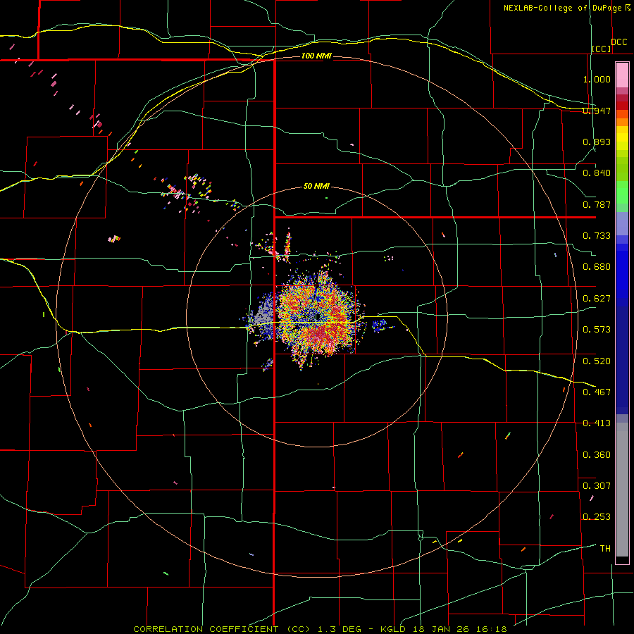Click the 0.413 color scale value
The image size is (634, 634).
[x=597, y=423]
